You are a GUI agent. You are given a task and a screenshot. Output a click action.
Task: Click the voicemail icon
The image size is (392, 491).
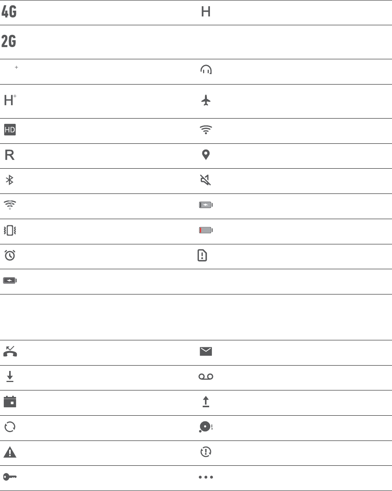tap(206, 377)
